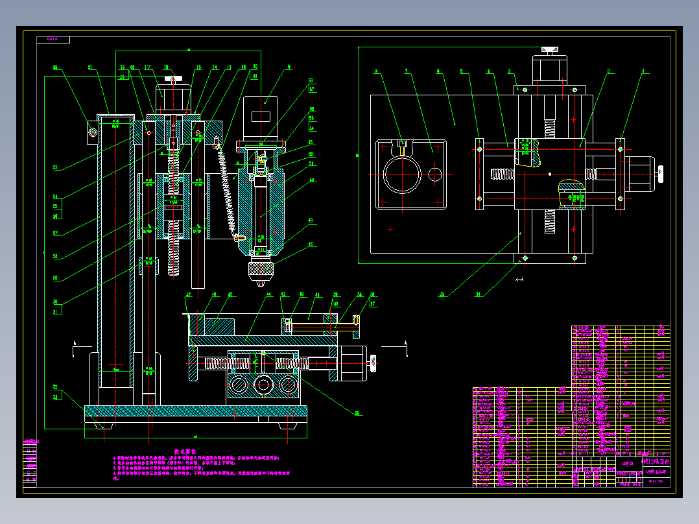Select the part callout number 15
Screen dimensions: 699x524
198,67
